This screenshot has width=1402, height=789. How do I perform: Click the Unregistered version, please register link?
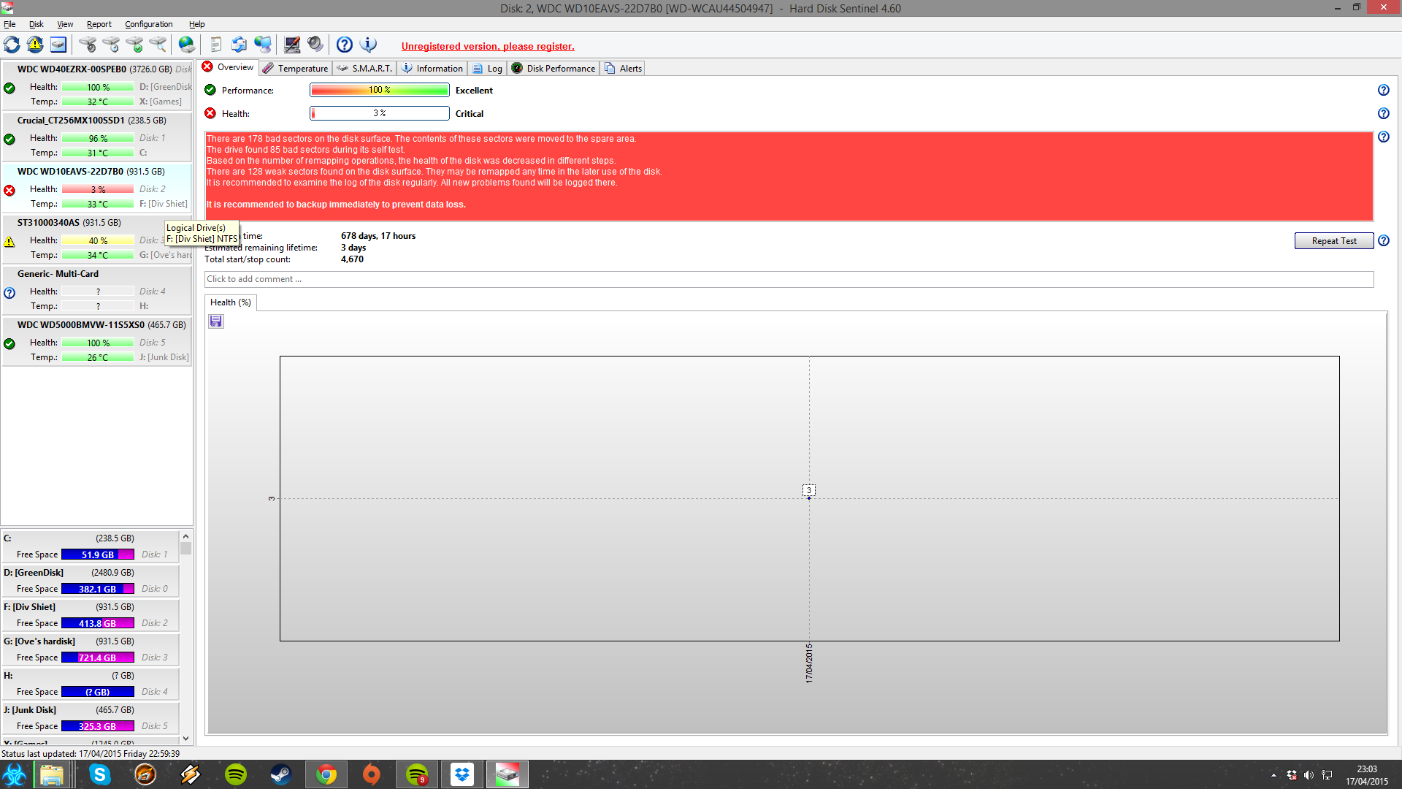(x=488, y=46)
